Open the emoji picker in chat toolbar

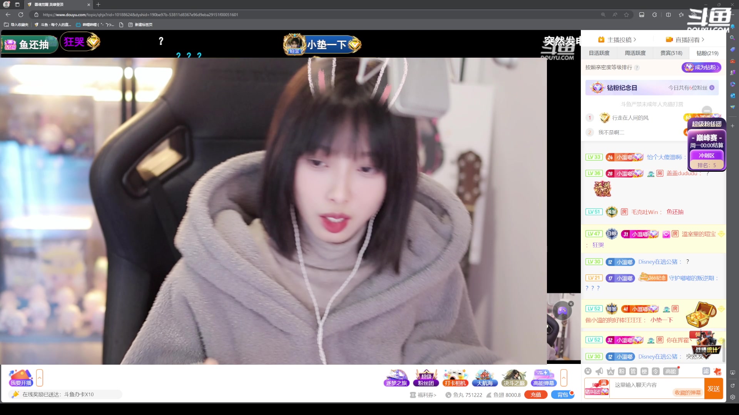[x=588, y=371]
